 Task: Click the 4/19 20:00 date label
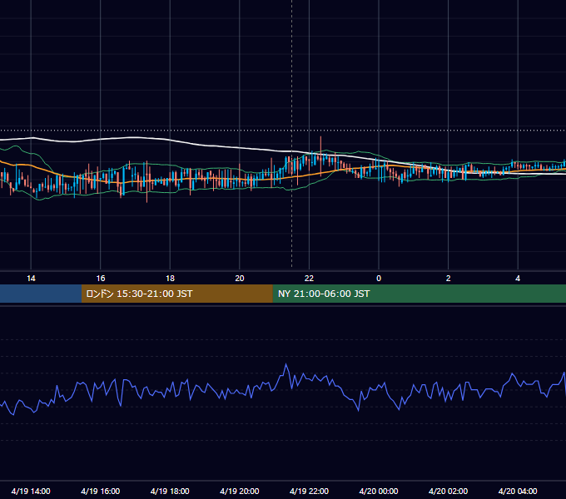(x=240, y=491)
